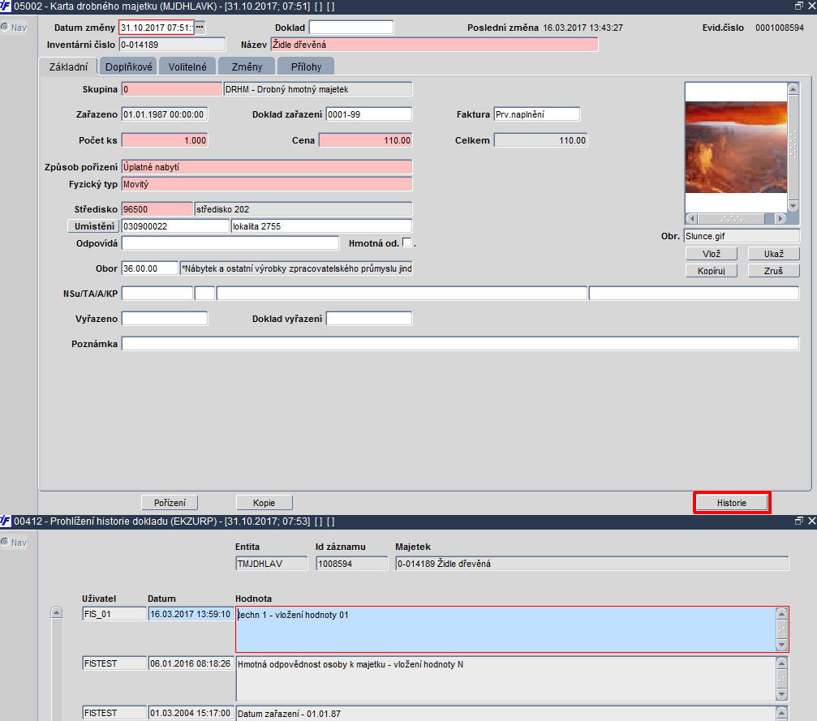
Task: Click the Způsob pořízení field
Action: coord(267,167)
